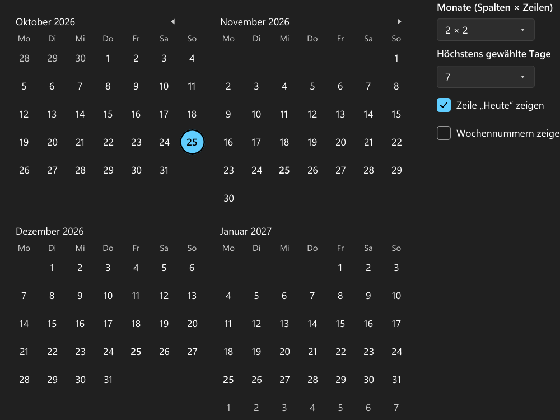Select trailing day 7 after Januar 2027

pos(396,408)
